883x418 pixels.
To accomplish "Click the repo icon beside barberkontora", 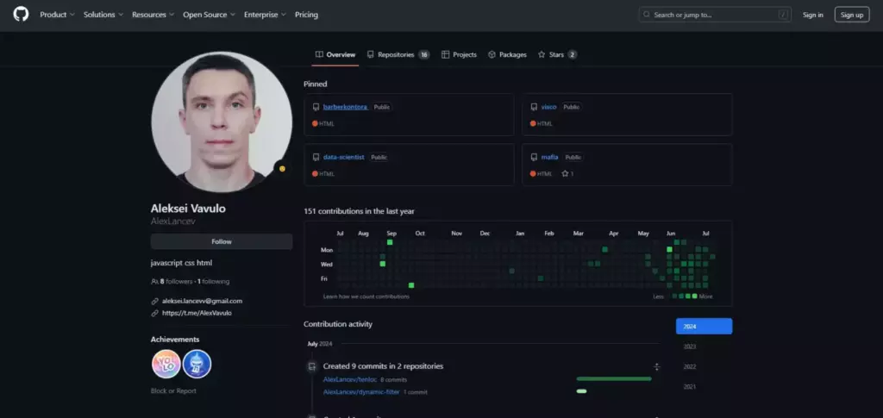I will [x=316, y=107].
